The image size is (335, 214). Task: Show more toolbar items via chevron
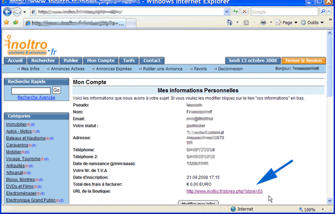pos(331,20)
